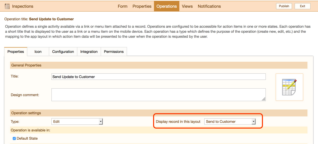Image resolution: width=318 pixels, height=144 pixels.
Task: Open the Configuration sub-tab
Action: point(63,52)
